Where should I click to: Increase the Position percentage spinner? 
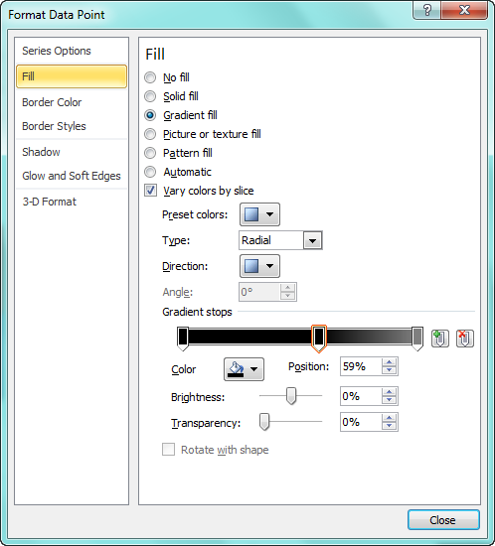(x=389, y=362)
